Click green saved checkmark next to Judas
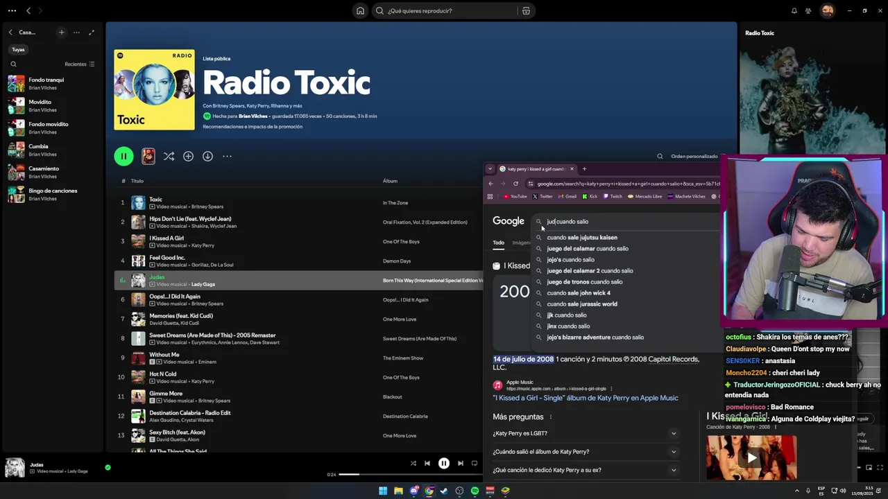 click(x=108, y=467)
